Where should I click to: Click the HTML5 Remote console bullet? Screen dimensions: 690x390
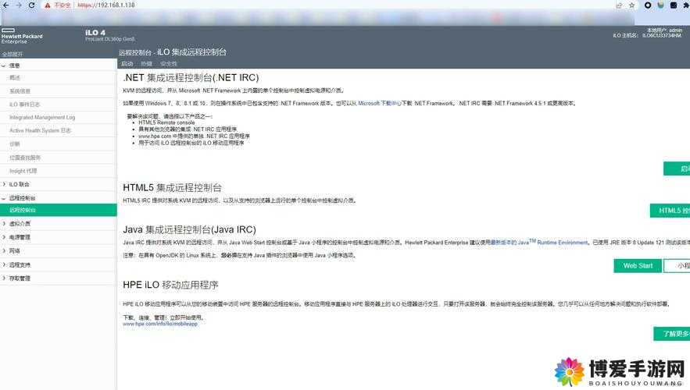click(x=166, y=122)
